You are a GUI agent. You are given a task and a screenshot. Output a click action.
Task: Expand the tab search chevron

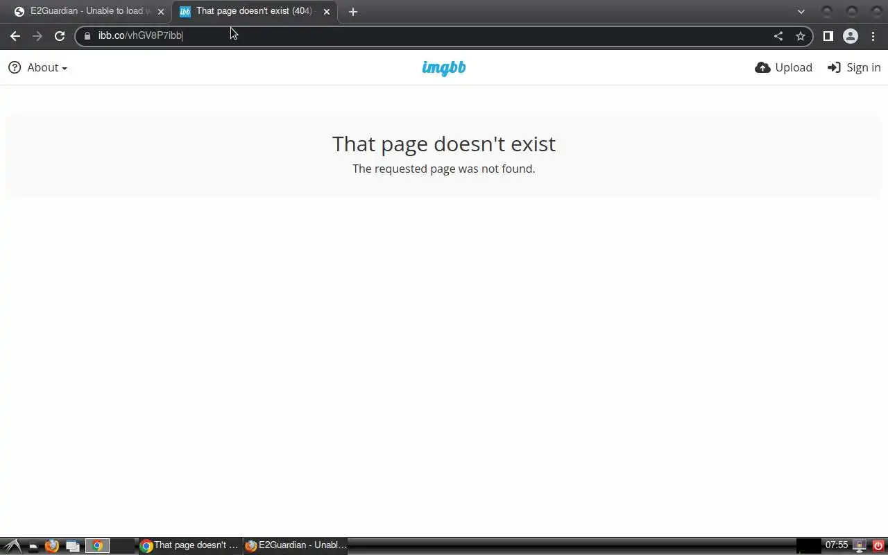click(x=801, y=12)
